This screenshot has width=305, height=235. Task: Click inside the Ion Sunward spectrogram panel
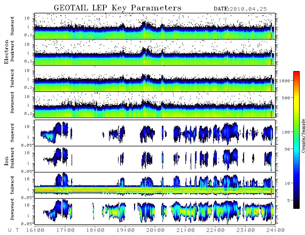[155, 133]
